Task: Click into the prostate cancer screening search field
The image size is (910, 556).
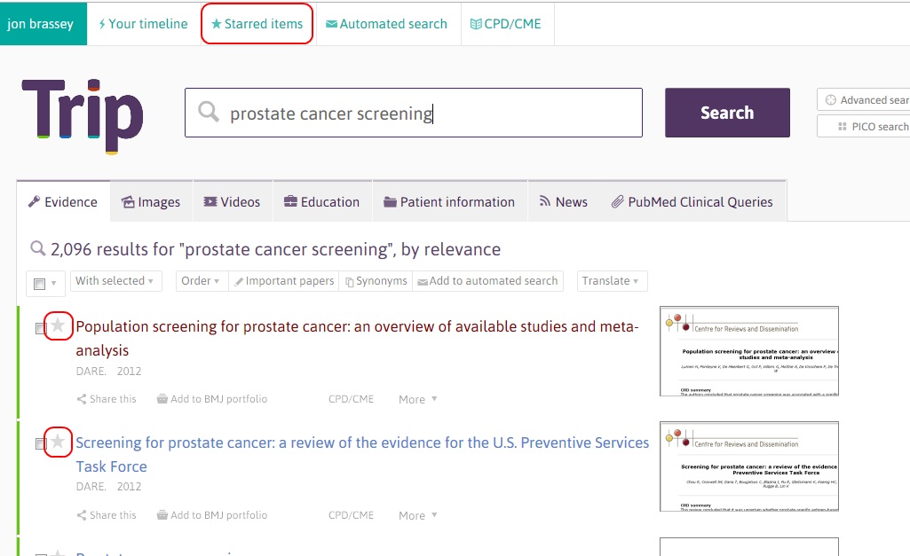Action: (426, 113)
